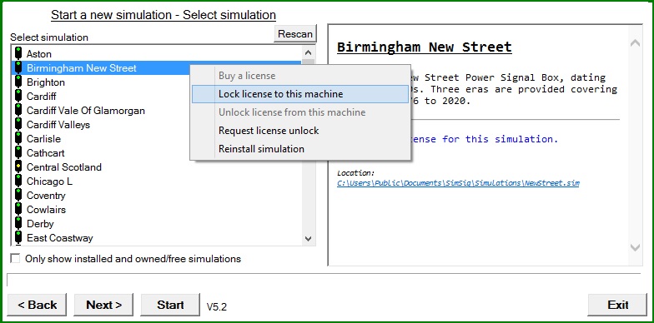Click simulation list scroll down arrow
654x323 pixels.
click(309, 239)
